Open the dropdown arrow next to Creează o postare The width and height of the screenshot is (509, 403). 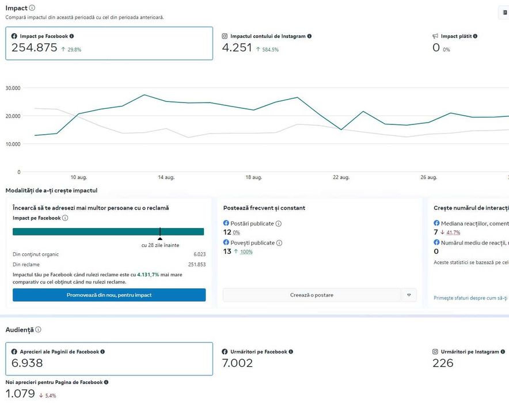[x=409, y=295]
